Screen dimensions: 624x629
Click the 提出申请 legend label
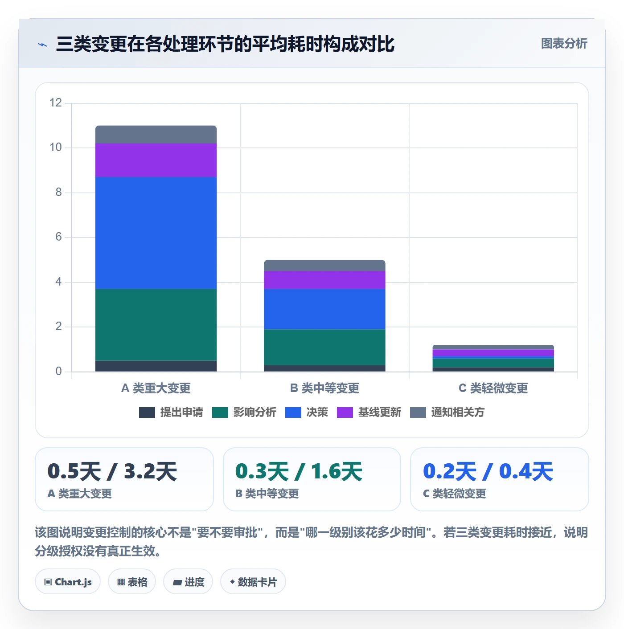pyautogui.click(x=182, y=413)
